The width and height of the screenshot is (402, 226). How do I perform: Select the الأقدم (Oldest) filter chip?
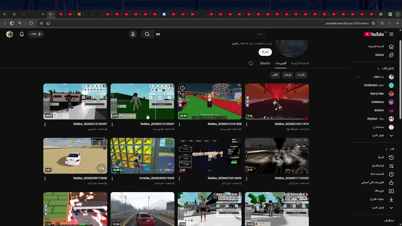(x=275, y=75)
